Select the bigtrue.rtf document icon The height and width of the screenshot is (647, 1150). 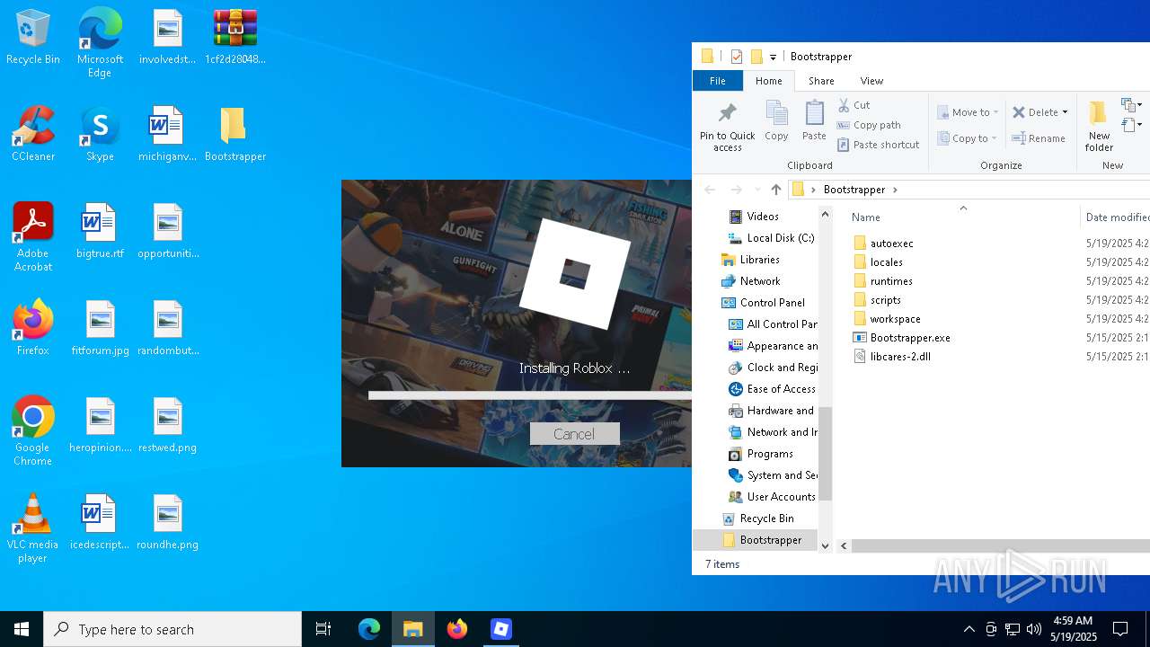pyautogui.click(x=100, y=232)
